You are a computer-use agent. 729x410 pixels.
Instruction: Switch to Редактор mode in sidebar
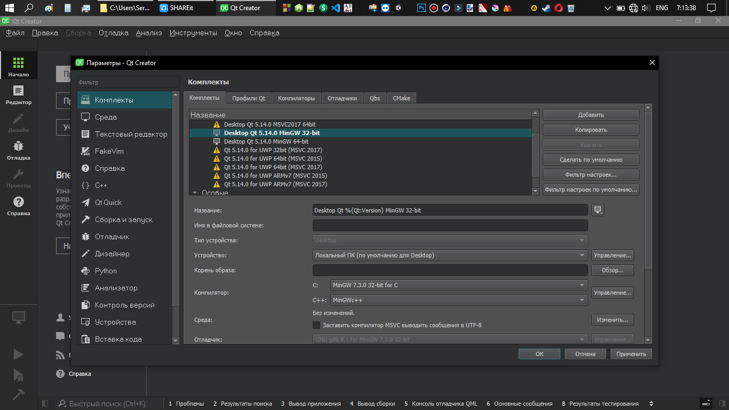click(x=19, y=94)
